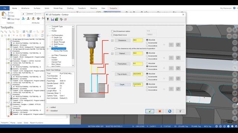Click parameter tree scrollbar down arrow
The image size is (238, 133).
pyautogui.click(x=73, y=65)
